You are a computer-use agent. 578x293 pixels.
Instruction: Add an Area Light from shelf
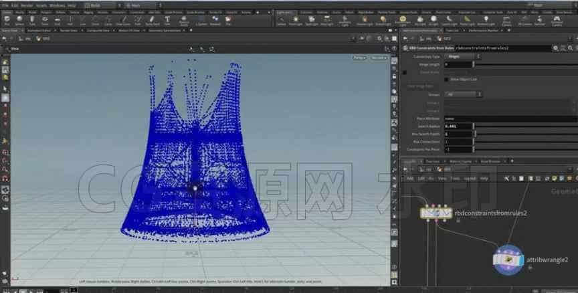pos(327,21)
